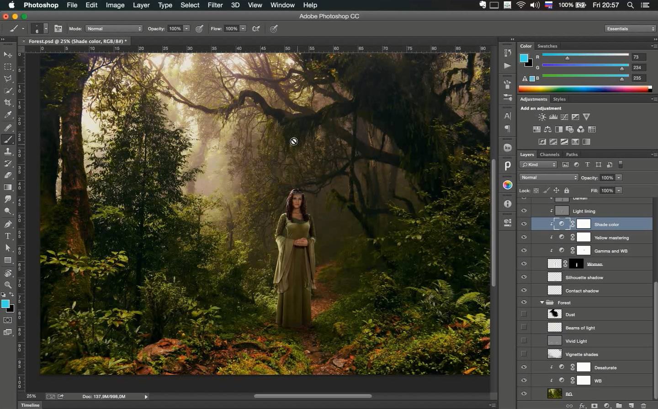Select the Rectangular Marquee tool
Viewport: 658px width, 409px height.
(x=8, y=67)
